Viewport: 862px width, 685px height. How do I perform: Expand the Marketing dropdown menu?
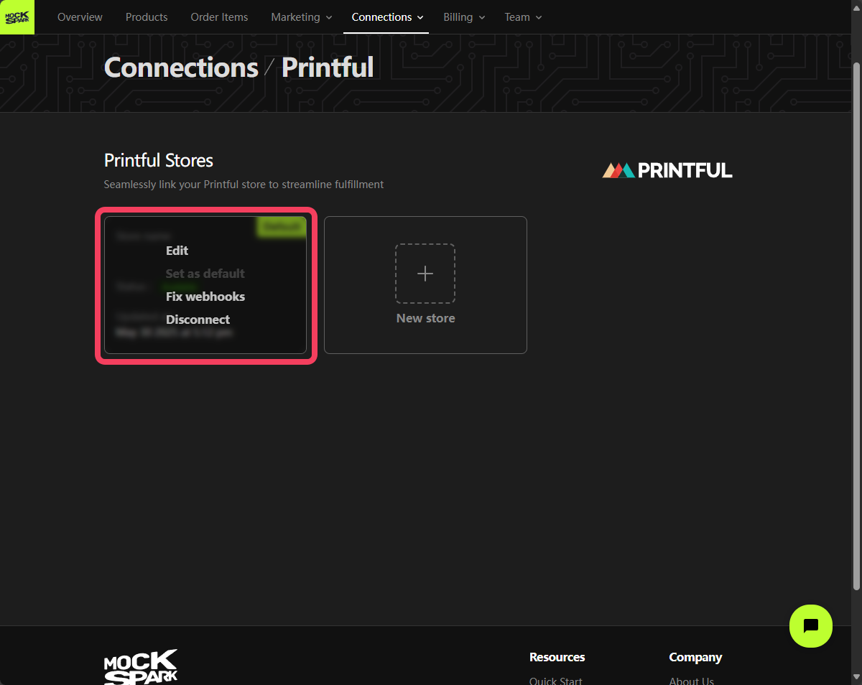(x=302, y=17)
